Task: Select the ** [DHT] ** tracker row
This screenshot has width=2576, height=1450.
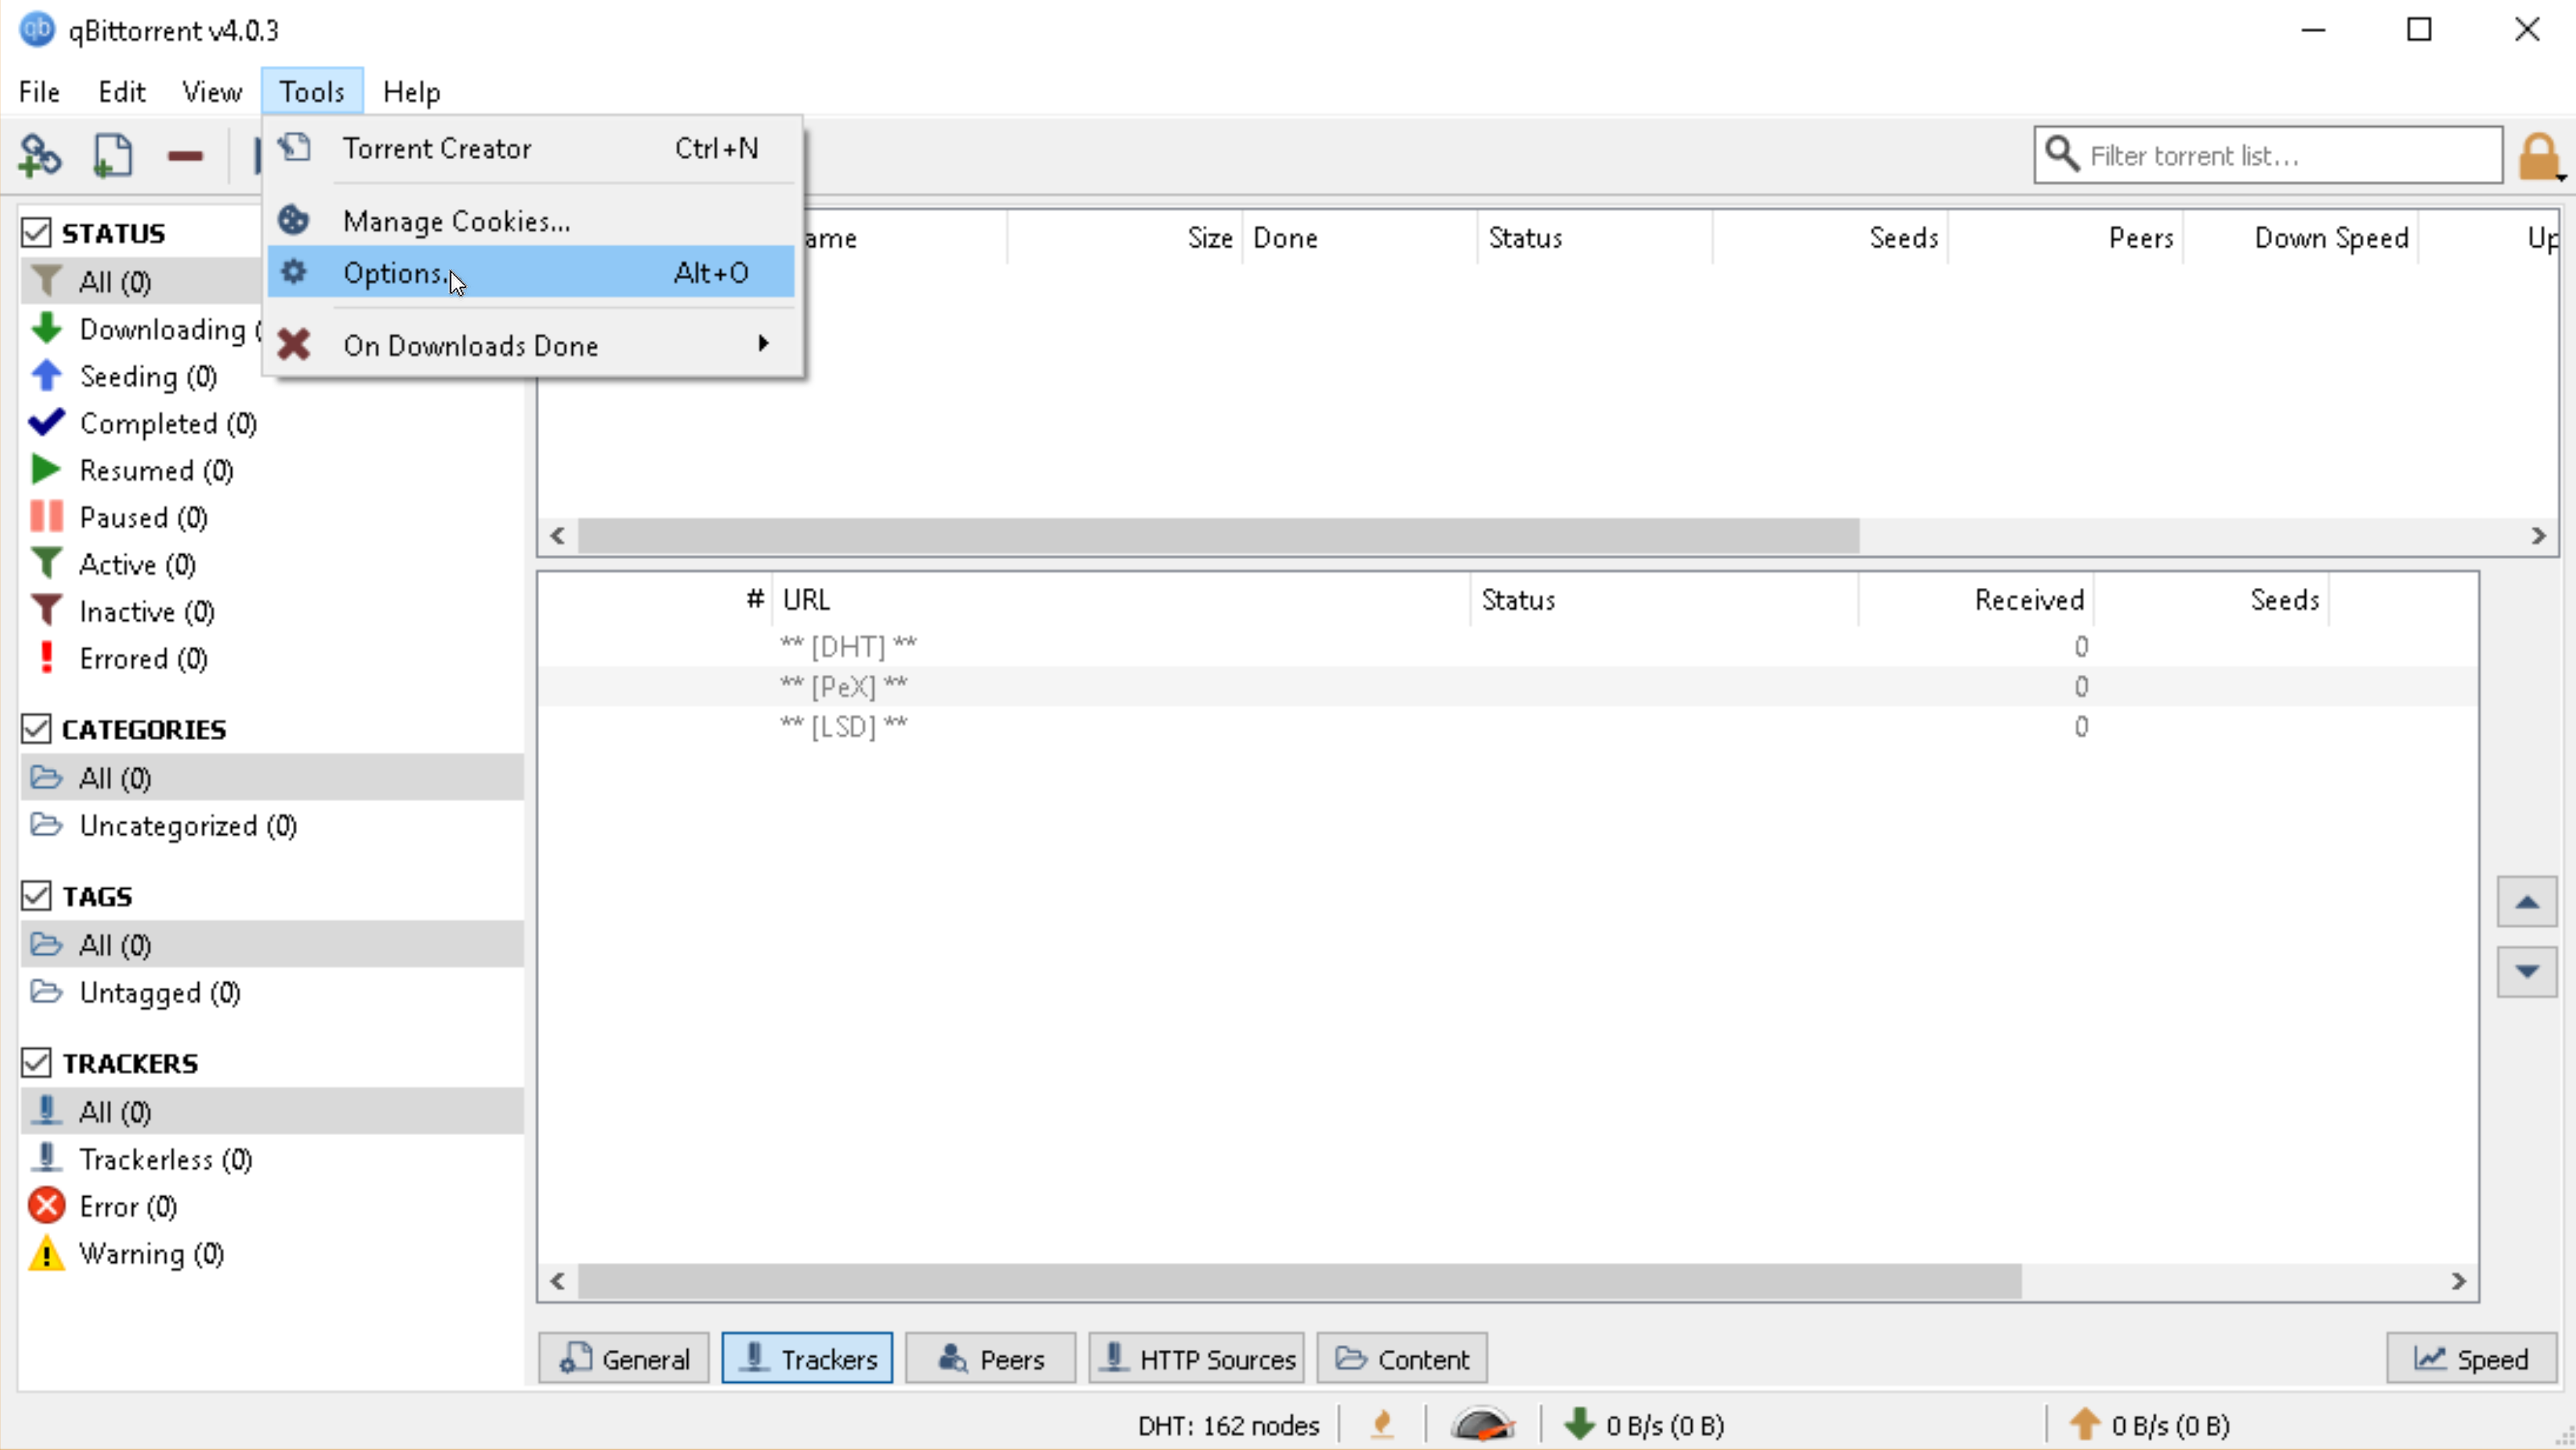Action: coord(1508,646)
